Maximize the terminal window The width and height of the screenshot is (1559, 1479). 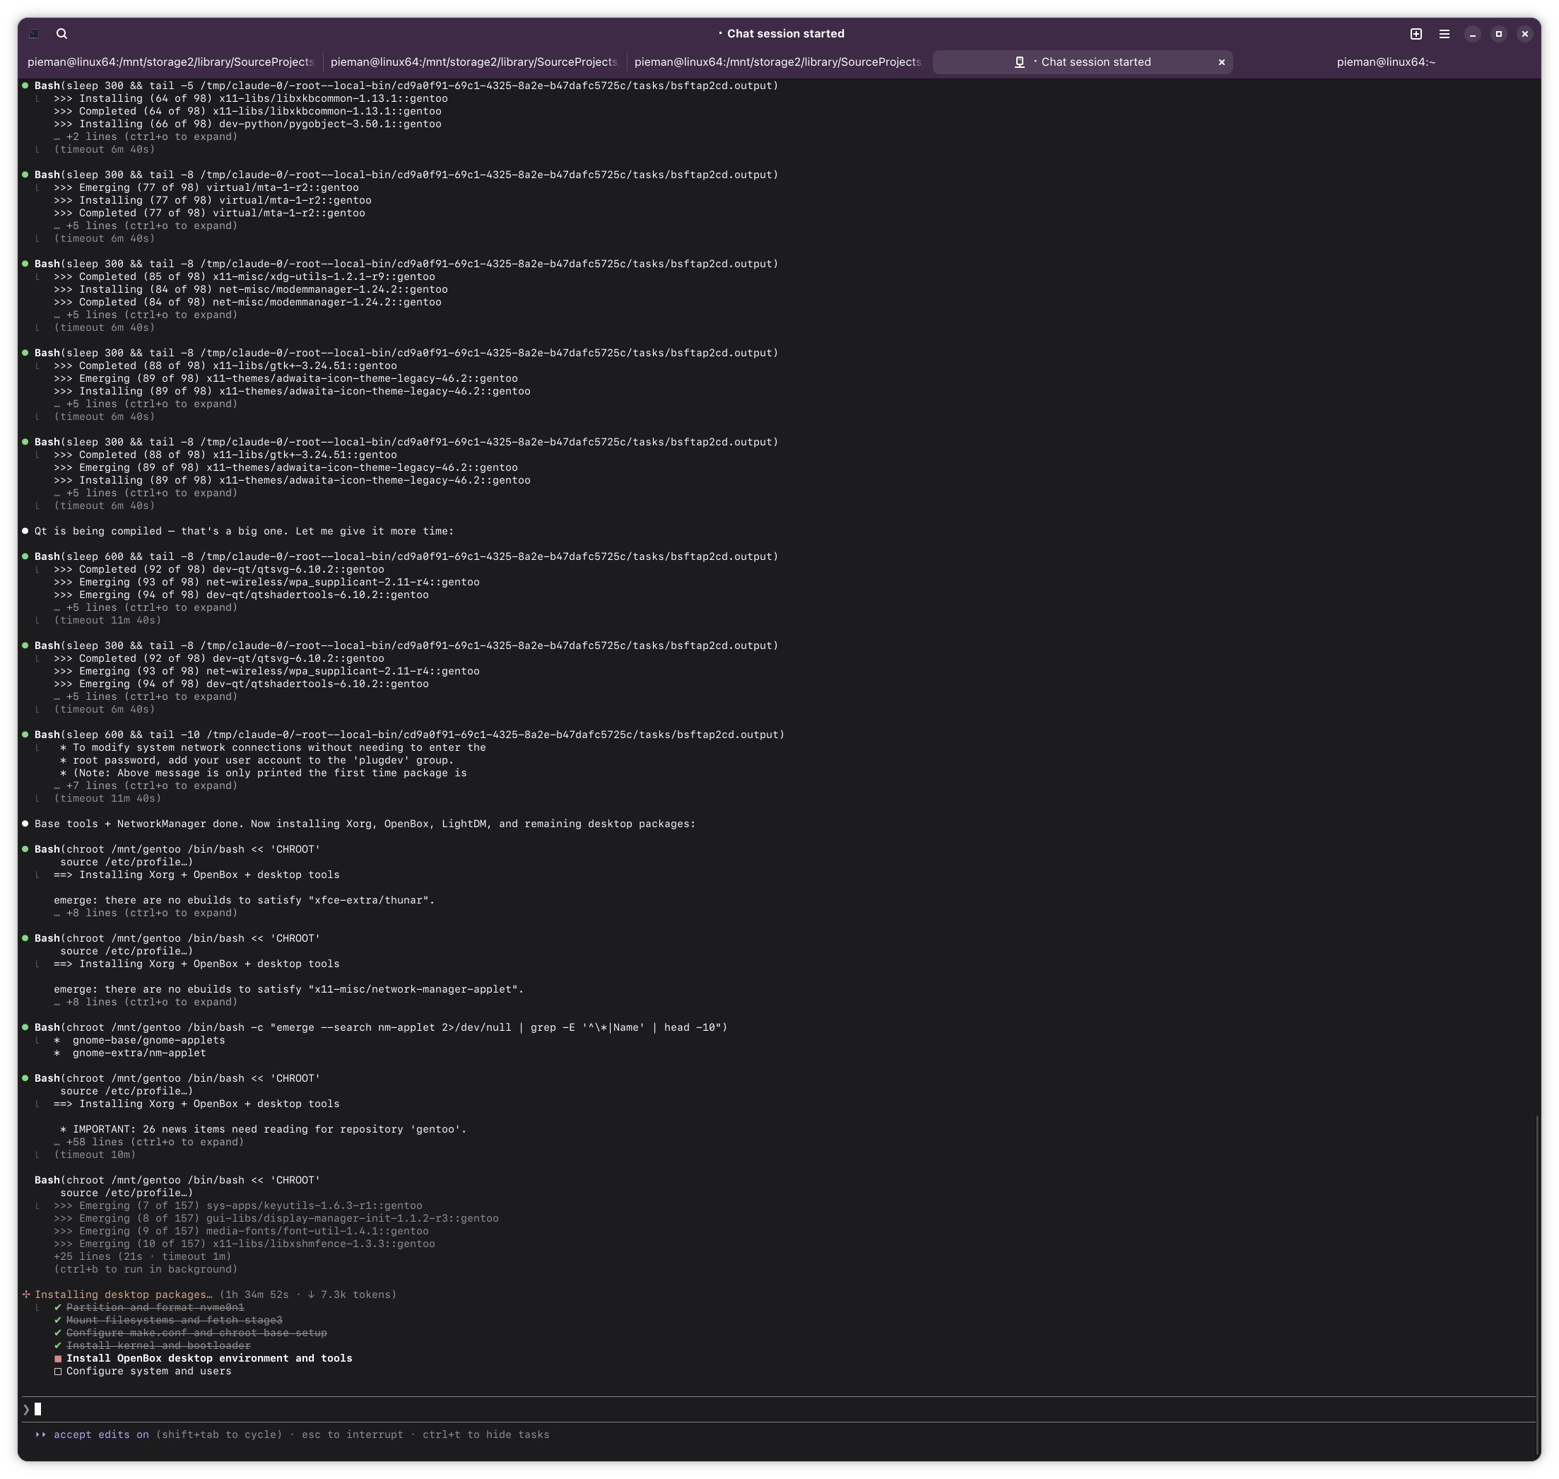(x=1498, y=34)
